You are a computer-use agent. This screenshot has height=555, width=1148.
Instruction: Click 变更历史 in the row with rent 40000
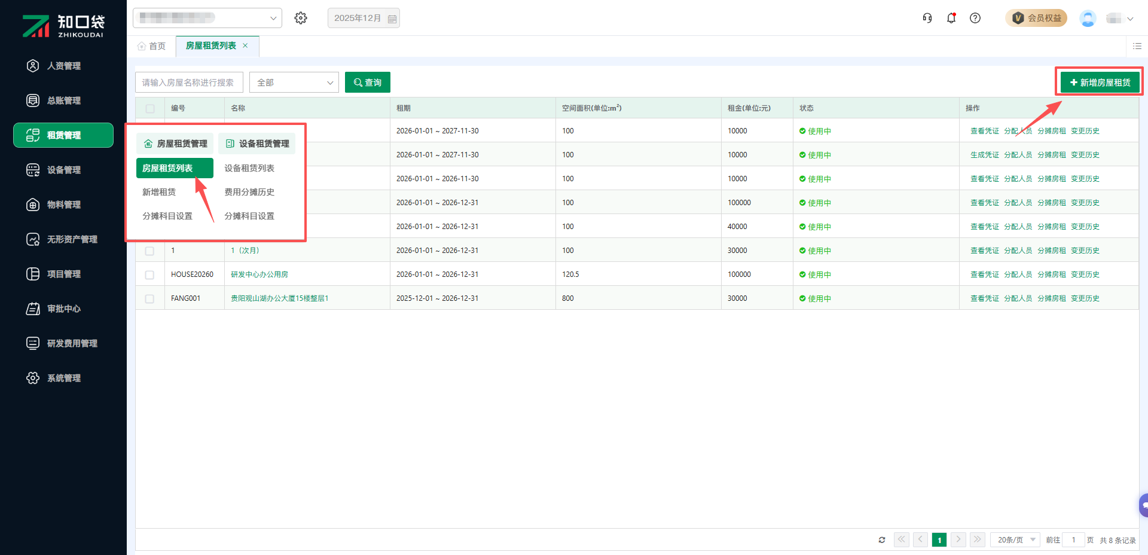pyautogui.click(x=1085, y=227)
